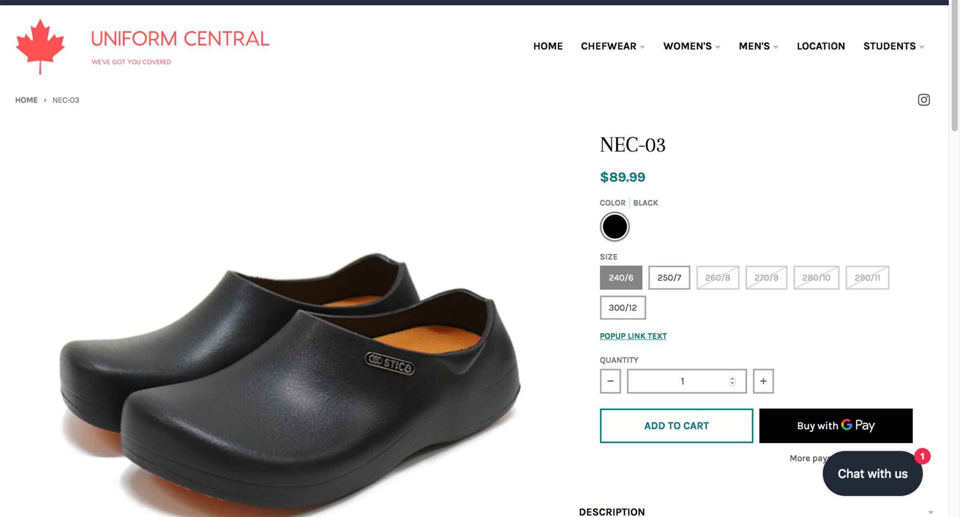
Task: Go to the Home menu item
Action: [x=547, y=46]
